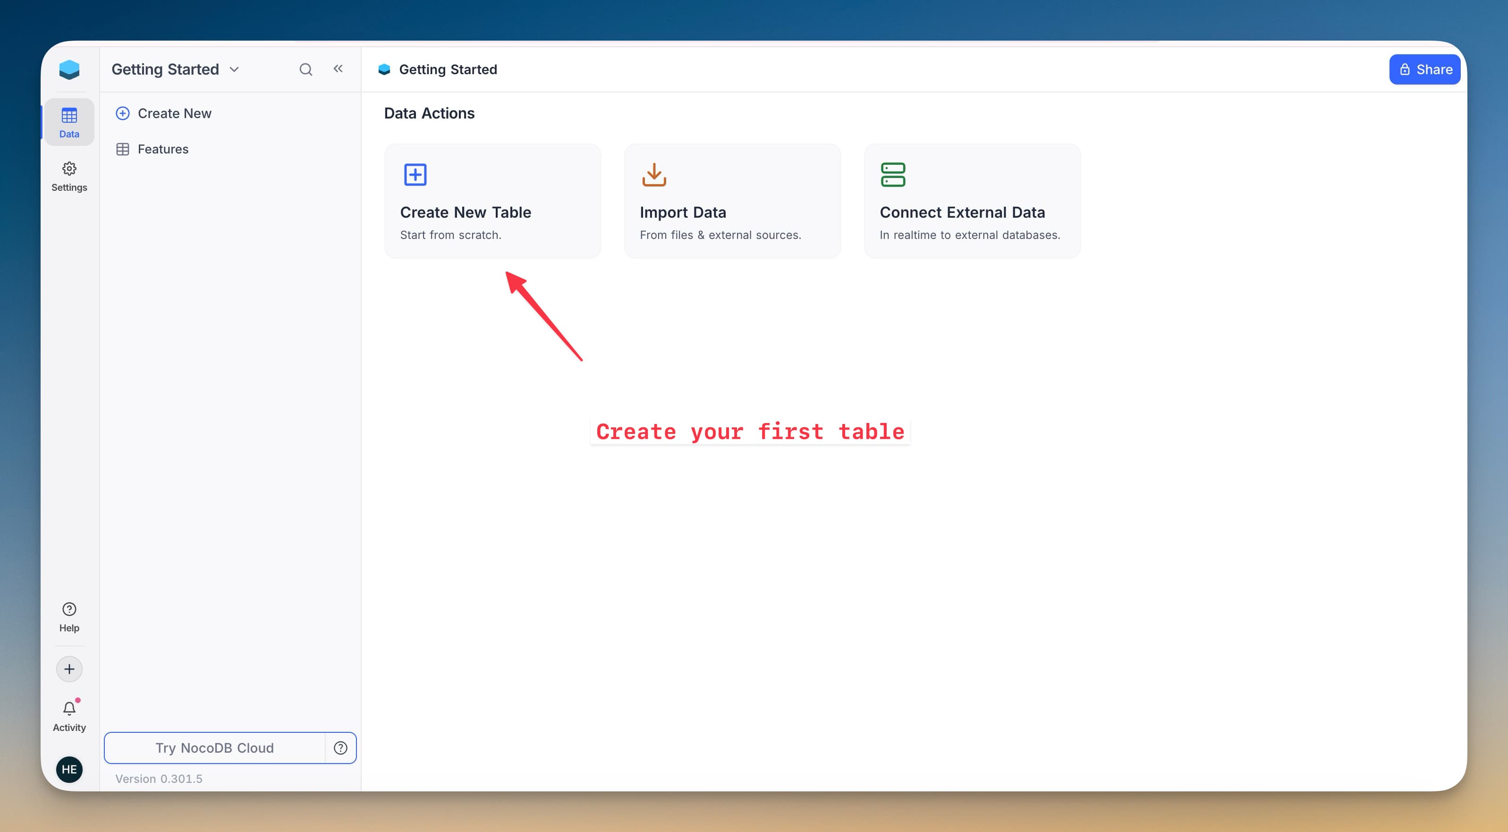Open the Data section in sidebar
Viewport: 1508px width, 832px height.
[69, 122]
